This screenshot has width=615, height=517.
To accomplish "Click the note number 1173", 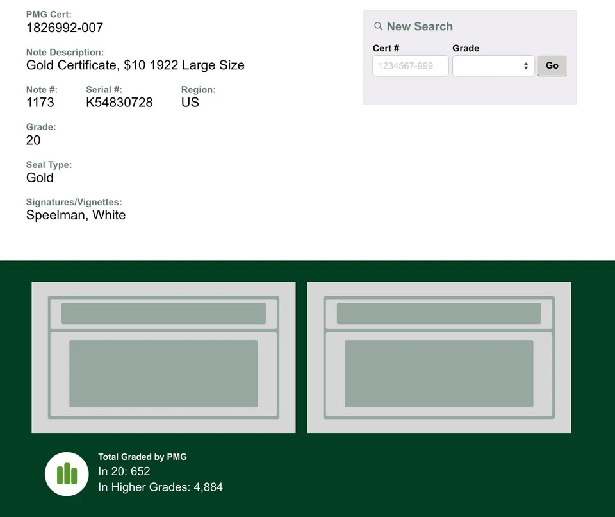I will pyautogui.click(x=40, y=103).
